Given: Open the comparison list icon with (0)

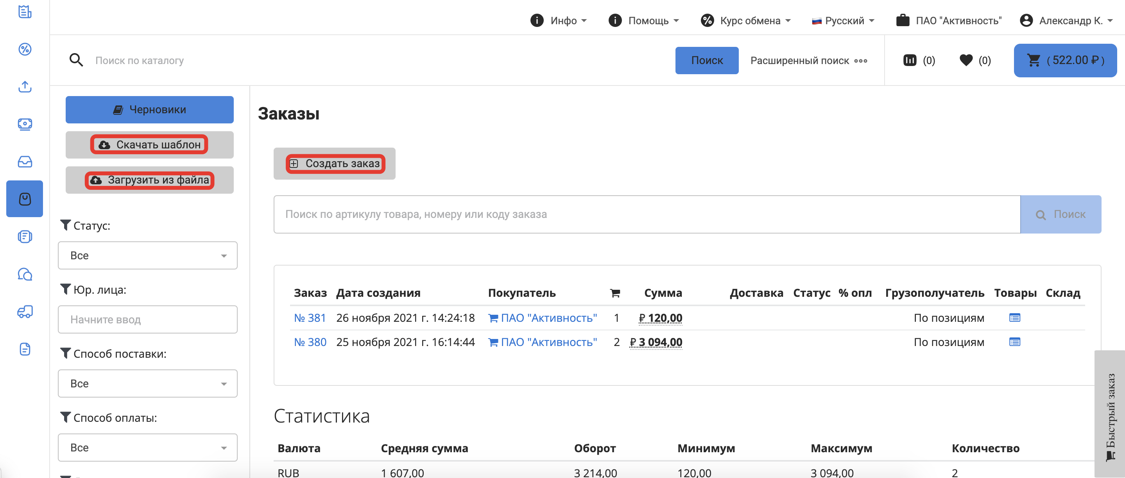Looking at the screenshot, I should (x=910, y=60).
